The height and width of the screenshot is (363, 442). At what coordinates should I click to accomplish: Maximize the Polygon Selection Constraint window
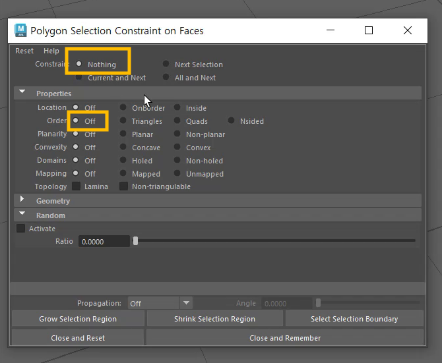coord(369,30)
